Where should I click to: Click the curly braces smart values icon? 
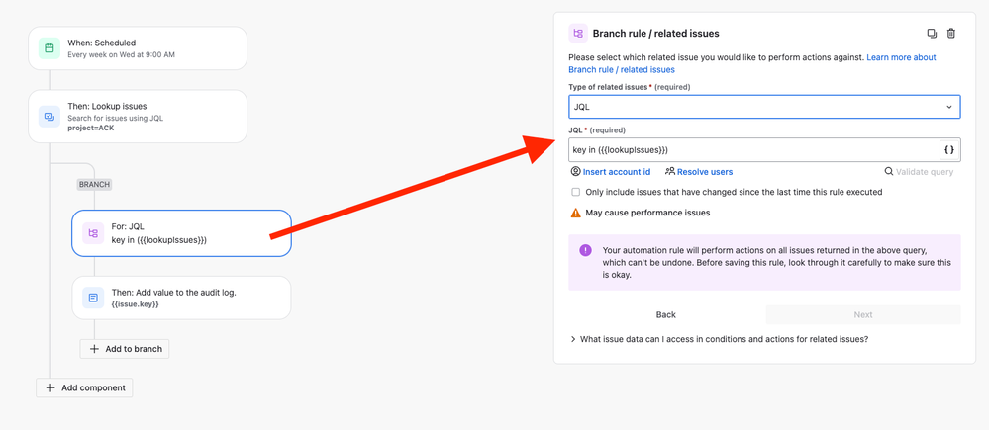(x=949, y=150)
